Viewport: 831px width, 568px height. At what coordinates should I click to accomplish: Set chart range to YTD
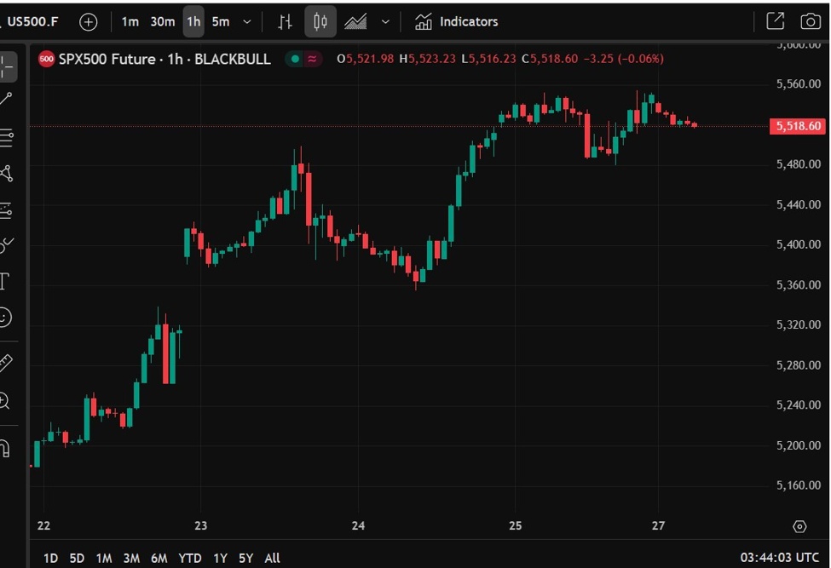(x=190, y=558)
